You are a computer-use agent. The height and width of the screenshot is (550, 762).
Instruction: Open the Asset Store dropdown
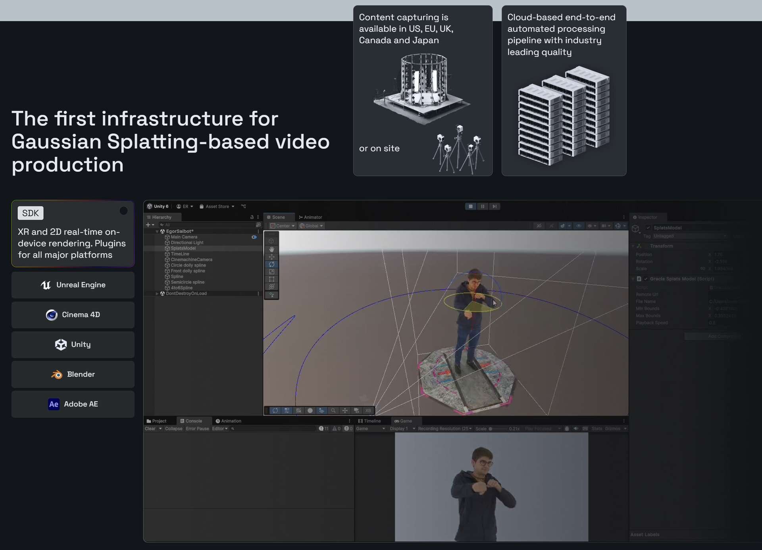tap(217, 206)
